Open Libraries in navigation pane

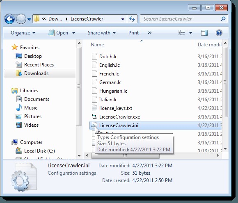point(29,91)
